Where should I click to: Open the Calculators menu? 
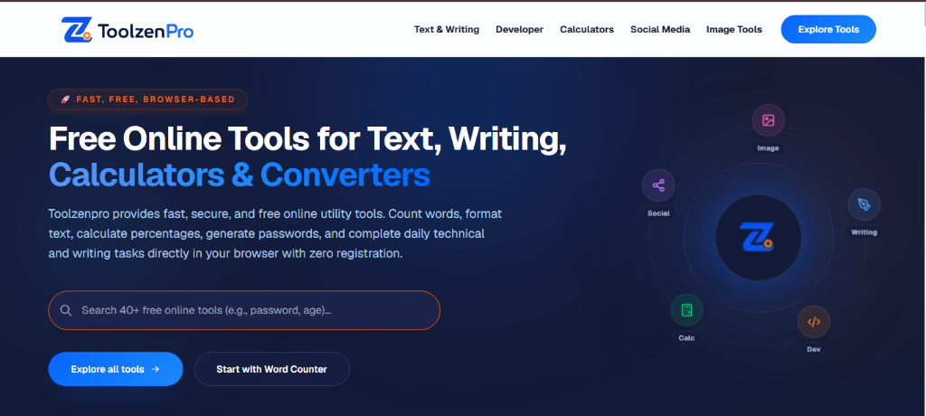[x=587, y=30]
